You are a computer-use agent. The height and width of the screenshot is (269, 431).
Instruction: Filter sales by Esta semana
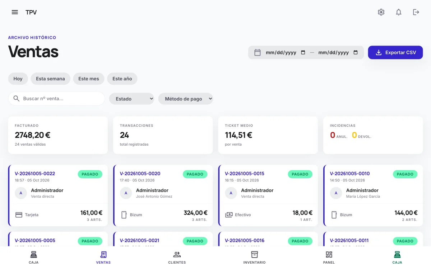tap(50, 79)
